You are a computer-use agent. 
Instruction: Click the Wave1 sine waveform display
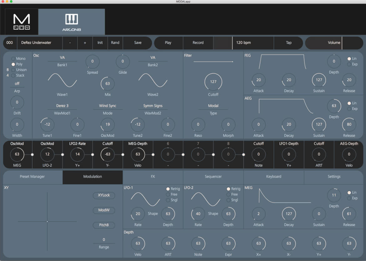pos(62,80)
